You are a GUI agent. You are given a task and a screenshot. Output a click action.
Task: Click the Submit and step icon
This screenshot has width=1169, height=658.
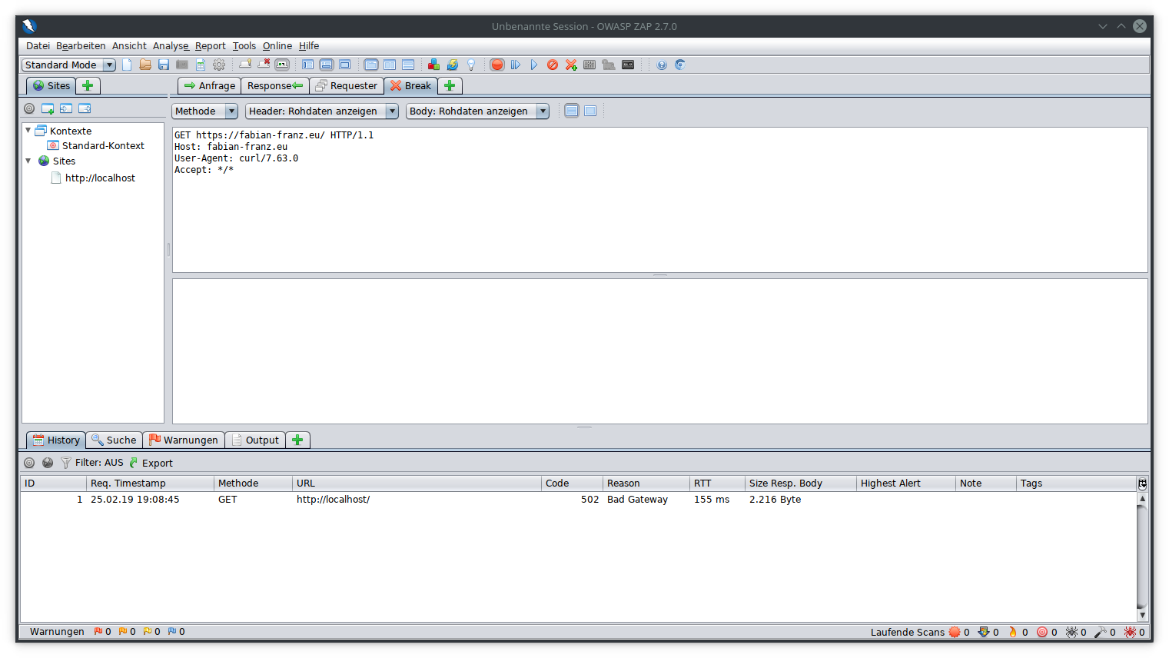[516, 65]
